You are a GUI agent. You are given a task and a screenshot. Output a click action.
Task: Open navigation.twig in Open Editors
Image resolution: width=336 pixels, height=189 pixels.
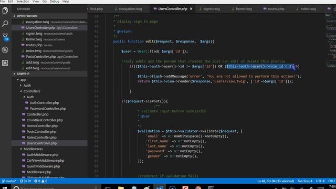(x=49, y=22)
